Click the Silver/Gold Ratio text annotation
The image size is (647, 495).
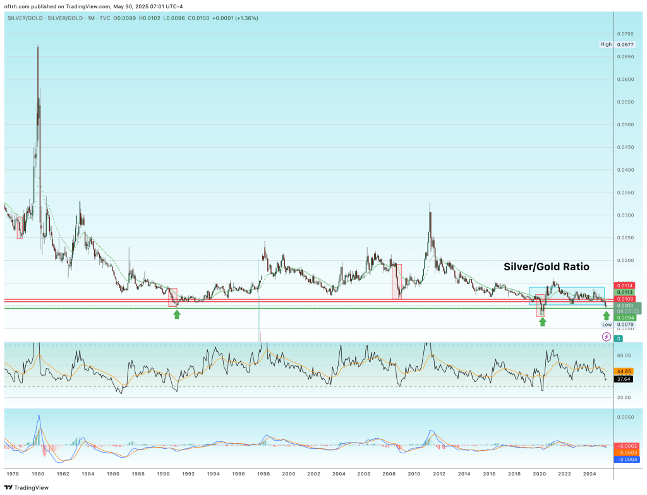pos(546,267)
